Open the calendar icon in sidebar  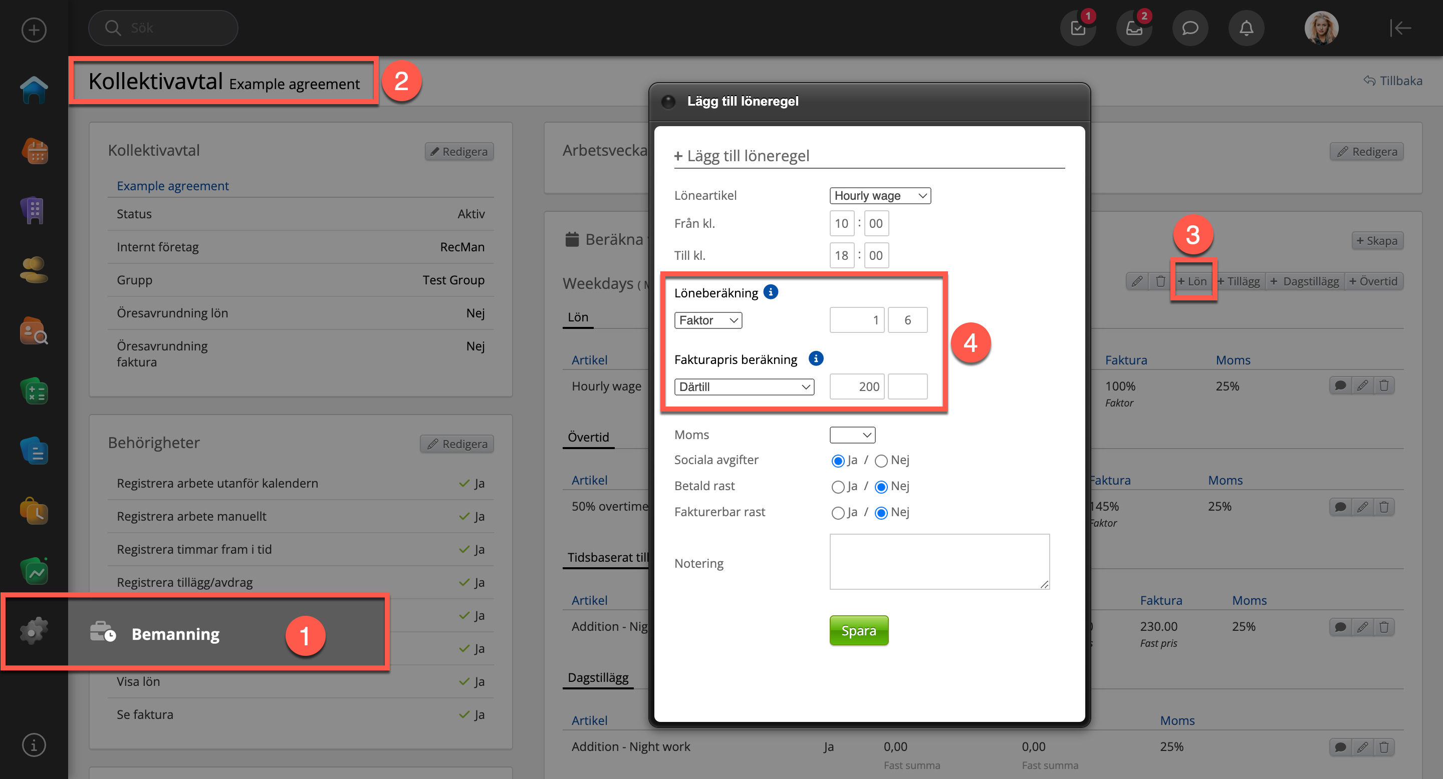[x=35, y=151]
